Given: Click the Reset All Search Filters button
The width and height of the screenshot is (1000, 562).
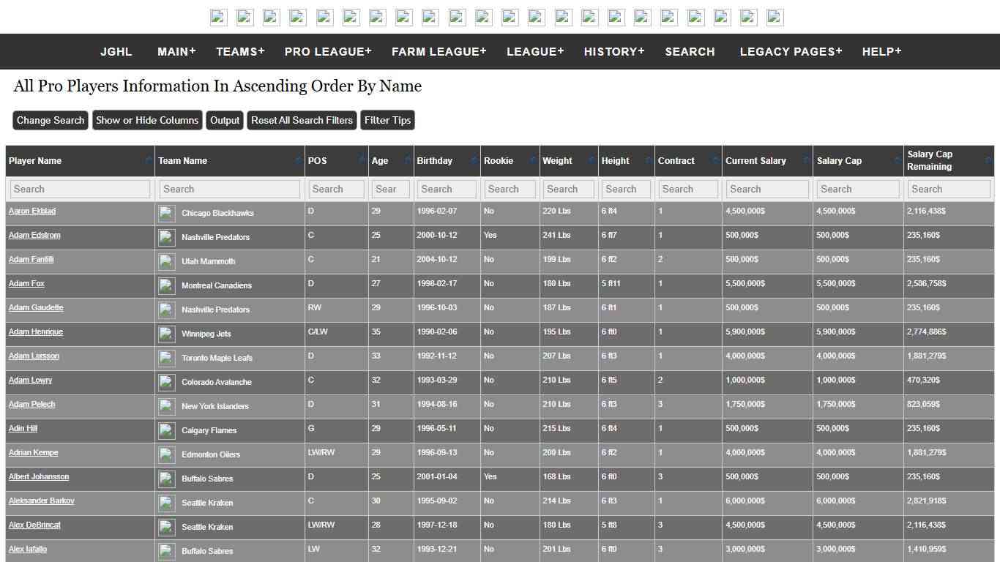Looking at the screenshot, I should pyautogui.click(x=302, y=120).
